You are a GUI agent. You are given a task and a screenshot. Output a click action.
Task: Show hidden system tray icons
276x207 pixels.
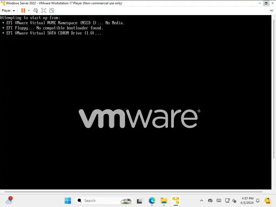202,201
